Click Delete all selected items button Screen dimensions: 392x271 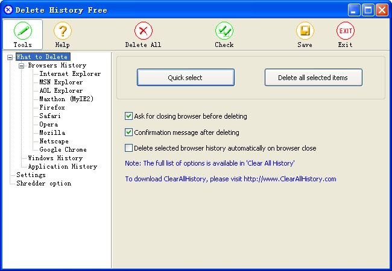(313, 78)
